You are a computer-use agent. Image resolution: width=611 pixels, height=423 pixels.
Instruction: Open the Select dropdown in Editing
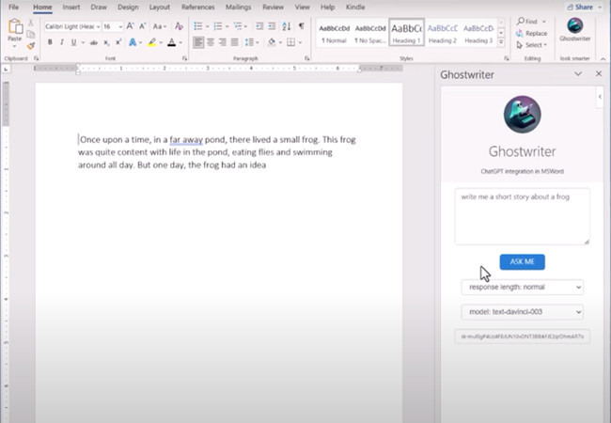pyautogui.click(x=532, y=45)
